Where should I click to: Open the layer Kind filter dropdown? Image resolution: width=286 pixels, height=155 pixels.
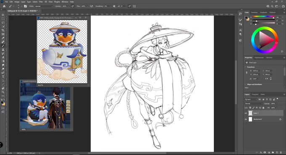click(x=251, y=99)
